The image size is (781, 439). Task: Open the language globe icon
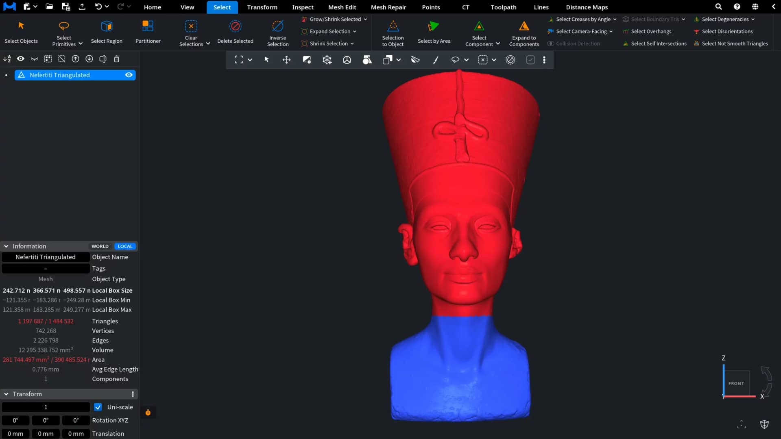pyautogui.click(x=755, y=7)
